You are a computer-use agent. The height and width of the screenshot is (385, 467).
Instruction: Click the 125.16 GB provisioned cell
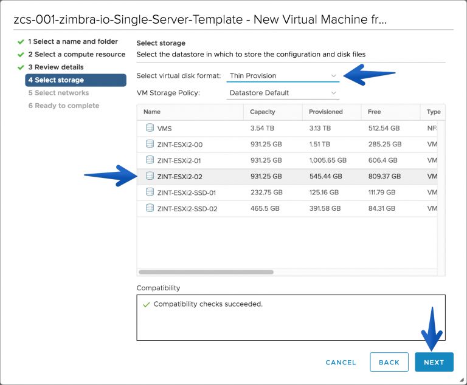point(323,192)
